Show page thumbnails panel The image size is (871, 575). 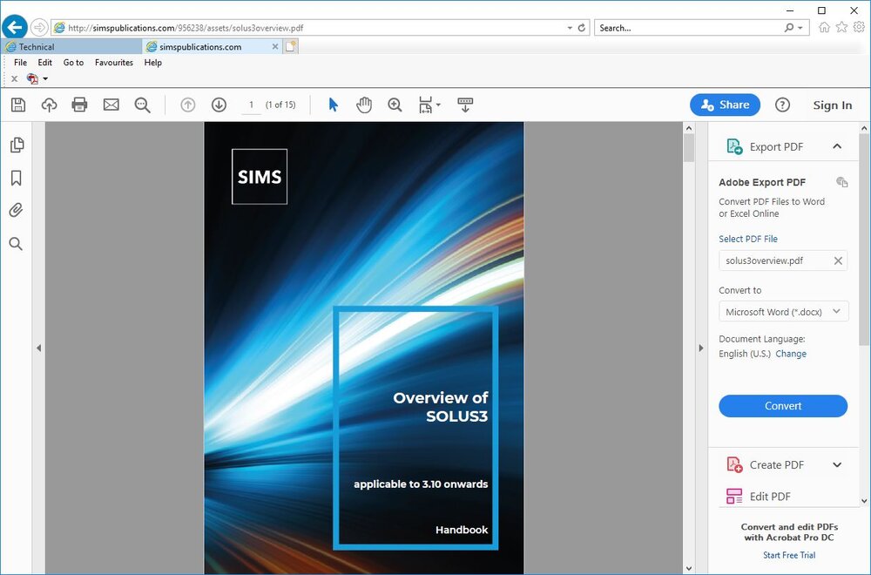point(17,145)
